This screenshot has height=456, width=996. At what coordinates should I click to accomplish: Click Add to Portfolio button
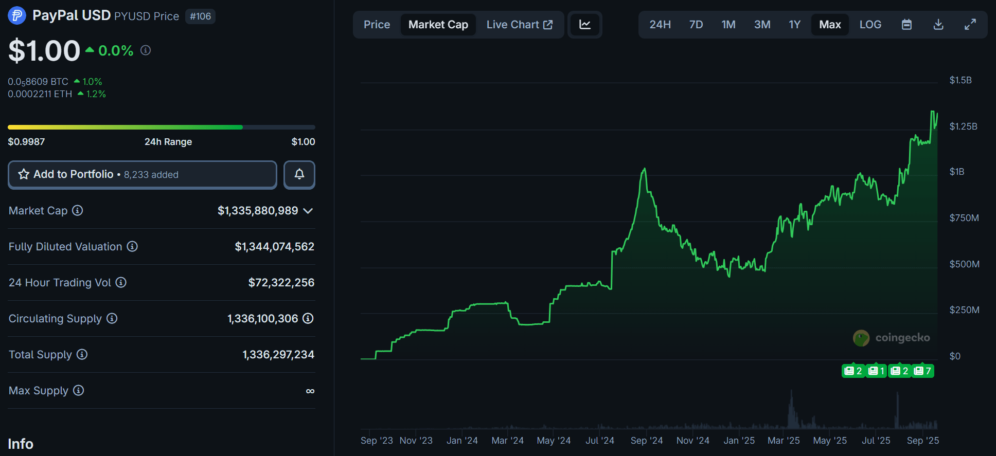[x=143, y=175]
